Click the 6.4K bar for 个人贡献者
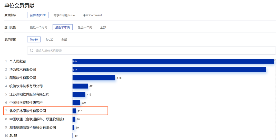Image resolution: width=277 pixels, height=140 pixels. tap(173, 61)
